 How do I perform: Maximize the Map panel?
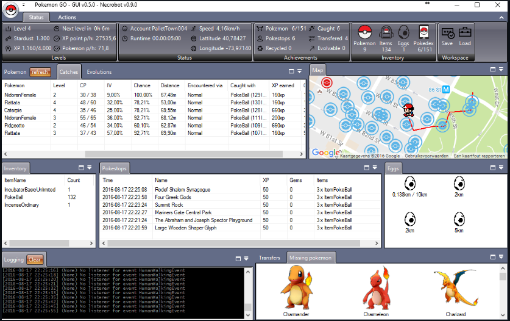coord(493,70)
